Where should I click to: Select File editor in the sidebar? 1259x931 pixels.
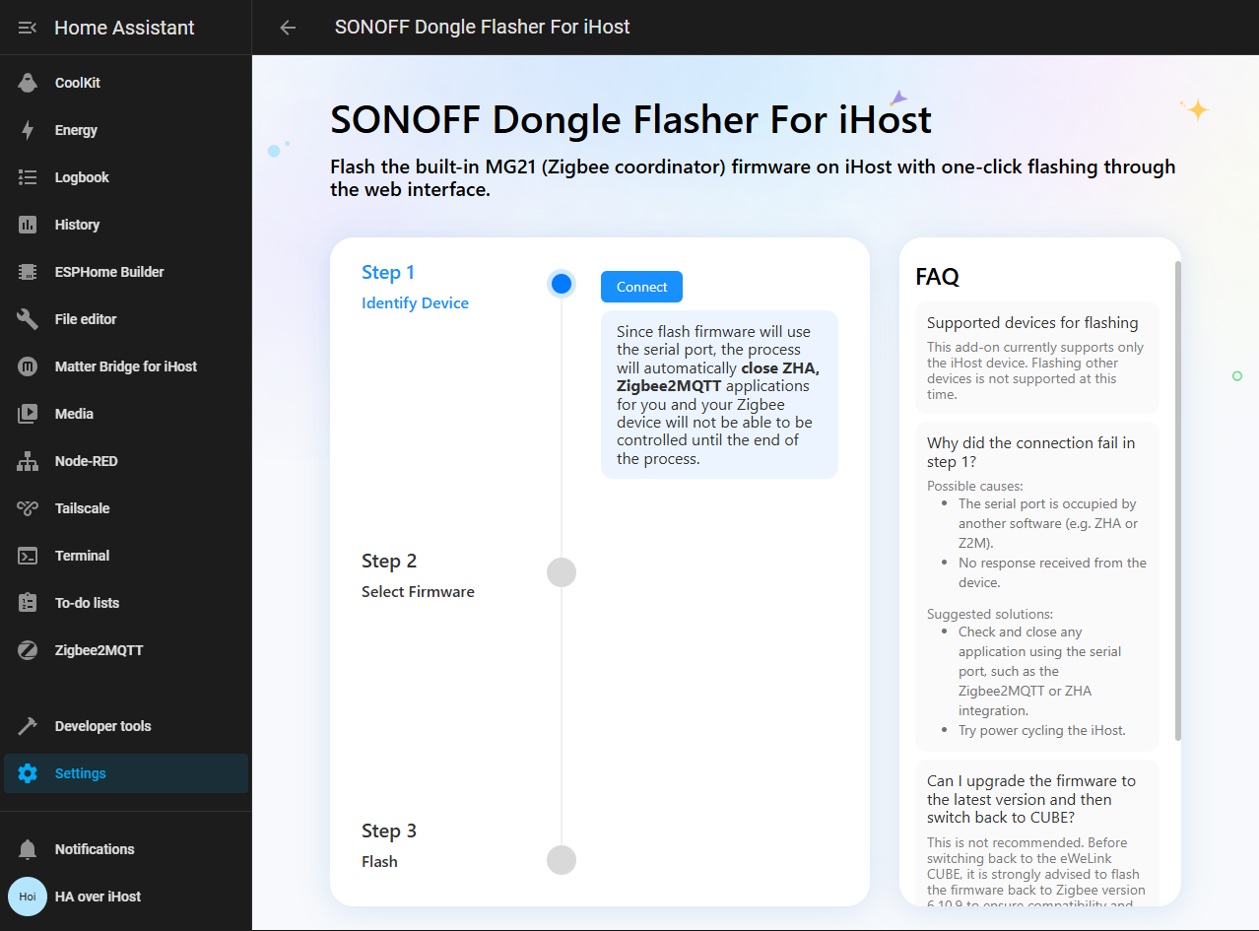click(x=126, y=319)
